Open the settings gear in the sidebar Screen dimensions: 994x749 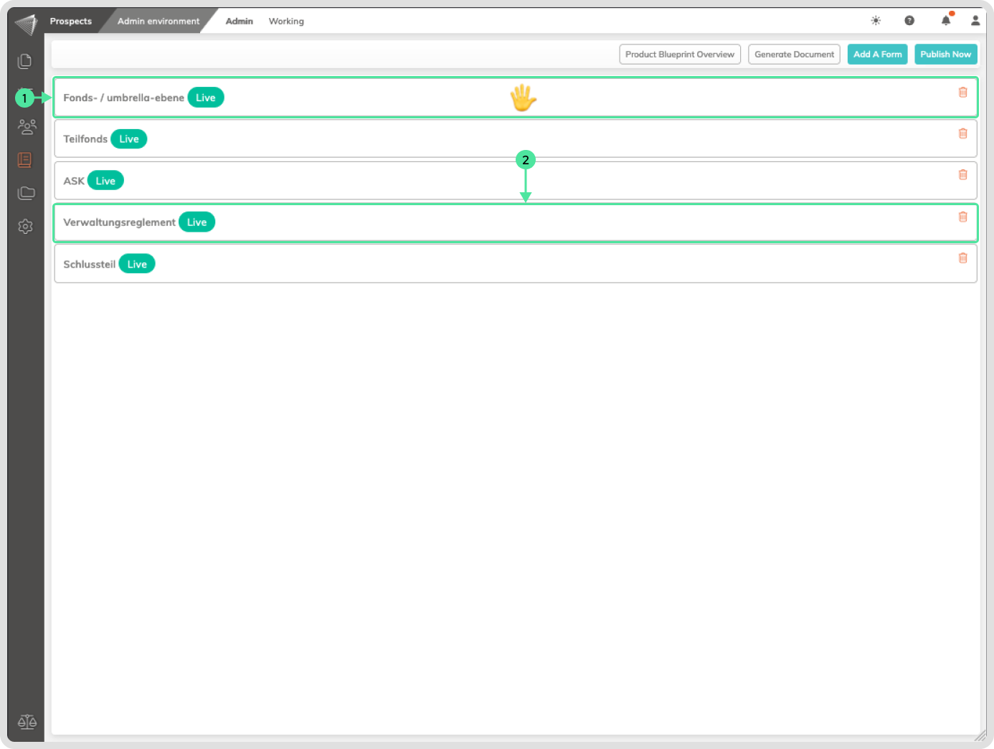26,227
